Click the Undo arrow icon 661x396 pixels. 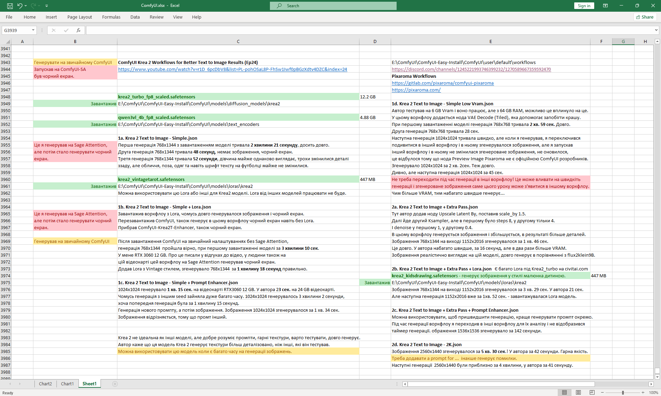[x=20, y=6]
